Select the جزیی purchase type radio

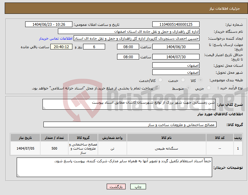(209, 88)
